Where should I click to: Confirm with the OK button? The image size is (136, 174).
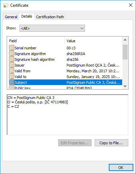121,168
